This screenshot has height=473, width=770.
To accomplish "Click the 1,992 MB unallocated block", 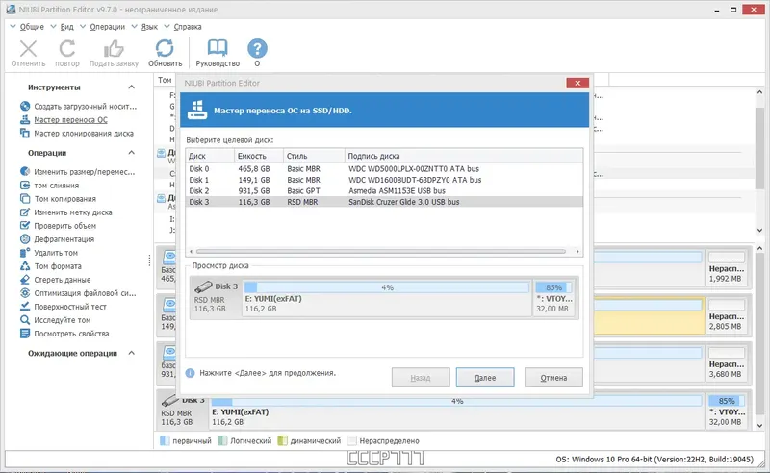I will click(x=727, y=267).
